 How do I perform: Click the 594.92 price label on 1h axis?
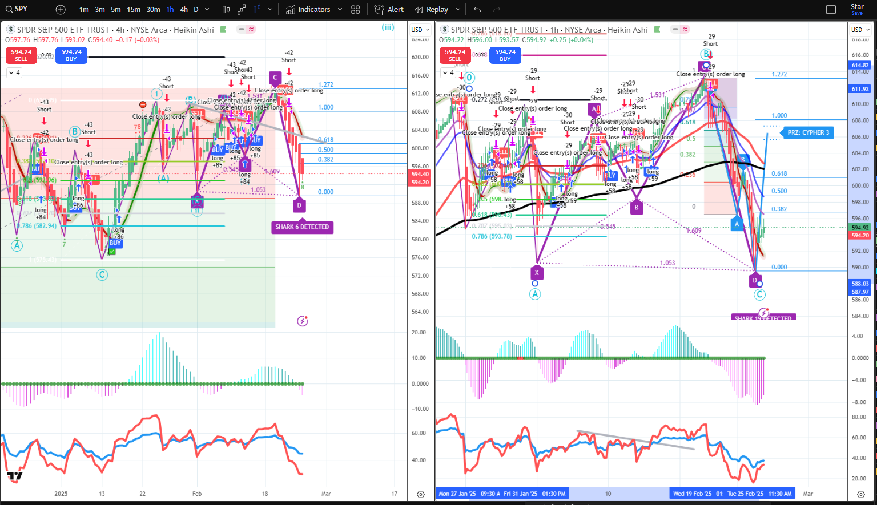[860, 228]
